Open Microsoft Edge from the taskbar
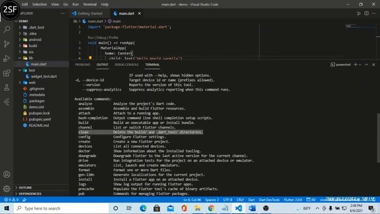Image resolution: width=380 pixels, height=214 pixels. tap(143, 208)
